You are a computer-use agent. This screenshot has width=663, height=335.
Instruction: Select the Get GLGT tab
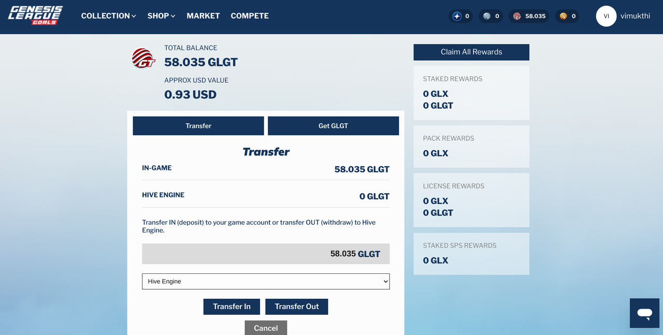click(333, 126)
